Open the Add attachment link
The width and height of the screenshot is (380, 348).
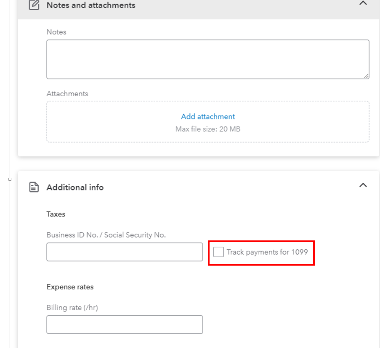click(x=208, y=116)
